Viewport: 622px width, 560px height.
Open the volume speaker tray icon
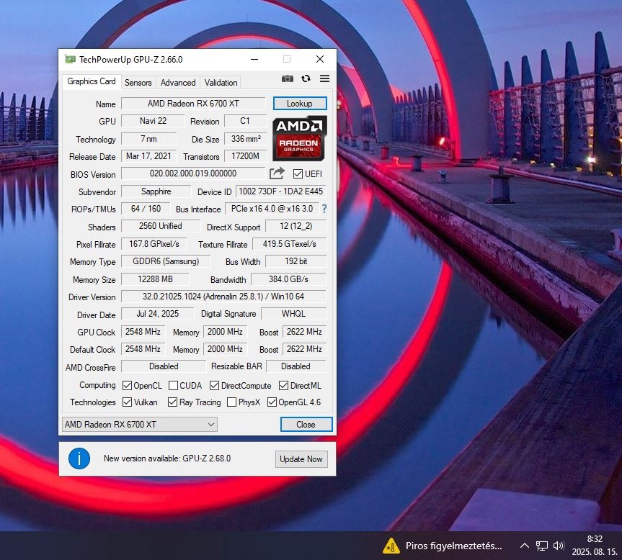click(559, 546)
